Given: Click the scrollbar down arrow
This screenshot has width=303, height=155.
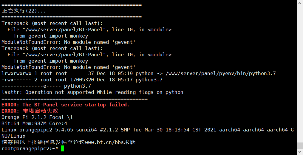Looking at the screenshot, I should pyautogui.click(x=300, y=152).
